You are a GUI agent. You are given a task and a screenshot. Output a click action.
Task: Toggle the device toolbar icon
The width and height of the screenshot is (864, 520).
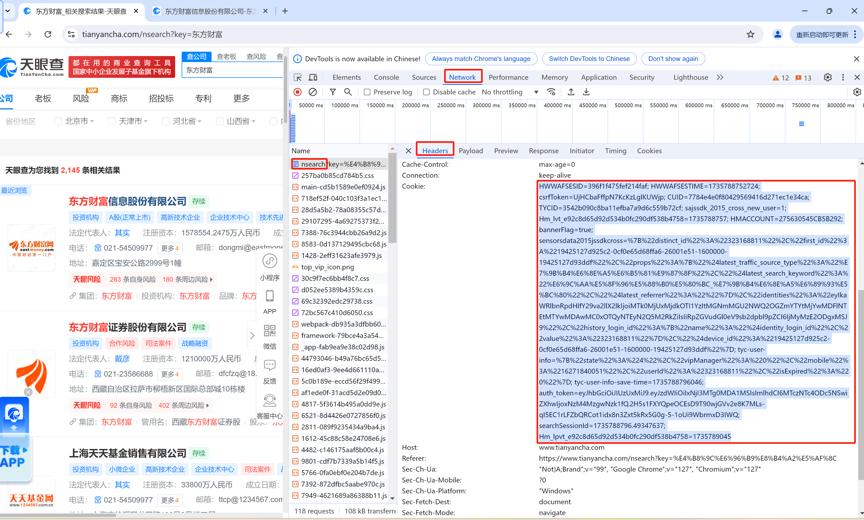click(313, 78)
